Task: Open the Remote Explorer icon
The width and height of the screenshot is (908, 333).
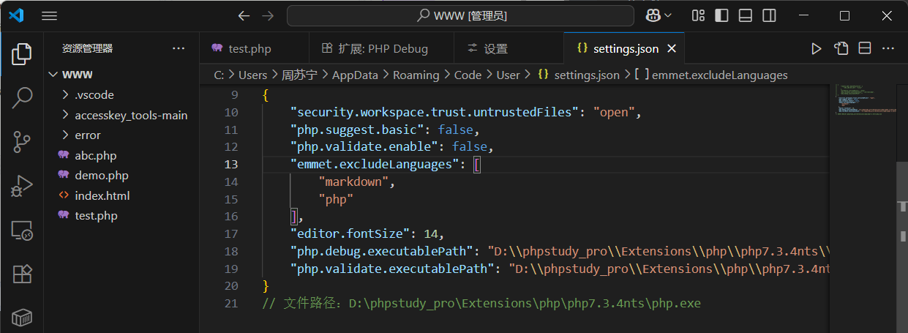Action: pos(22,231)
